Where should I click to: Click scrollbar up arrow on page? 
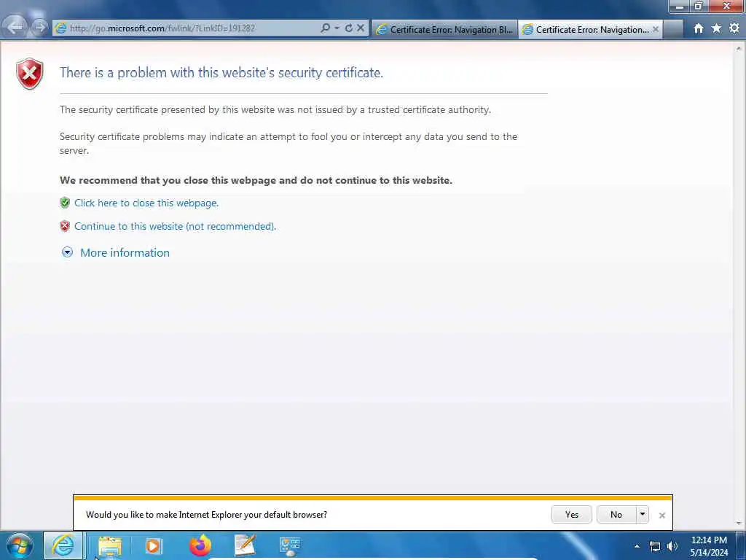pyautogui.click(x=739, y=49)
